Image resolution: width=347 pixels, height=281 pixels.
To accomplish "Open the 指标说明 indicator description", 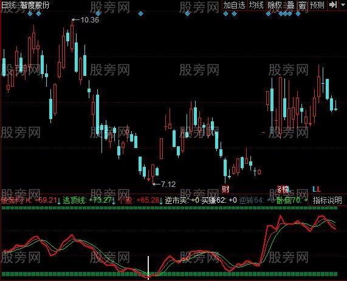I will click(327, 200).
